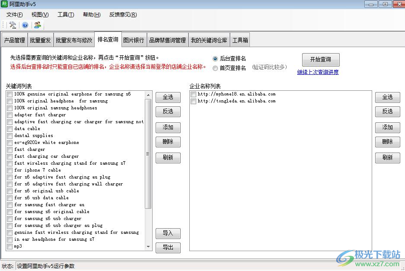Image resolution: width=405 pixels, height=271 pixels.
Task: Open the 品牌禁售词管理 tab
Action: click(168, 40)
